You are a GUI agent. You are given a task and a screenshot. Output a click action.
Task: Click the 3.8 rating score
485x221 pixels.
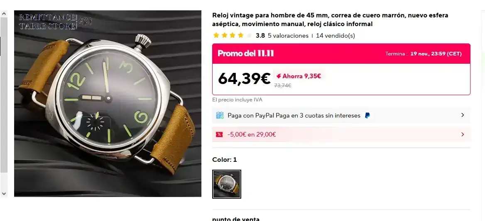260,36
